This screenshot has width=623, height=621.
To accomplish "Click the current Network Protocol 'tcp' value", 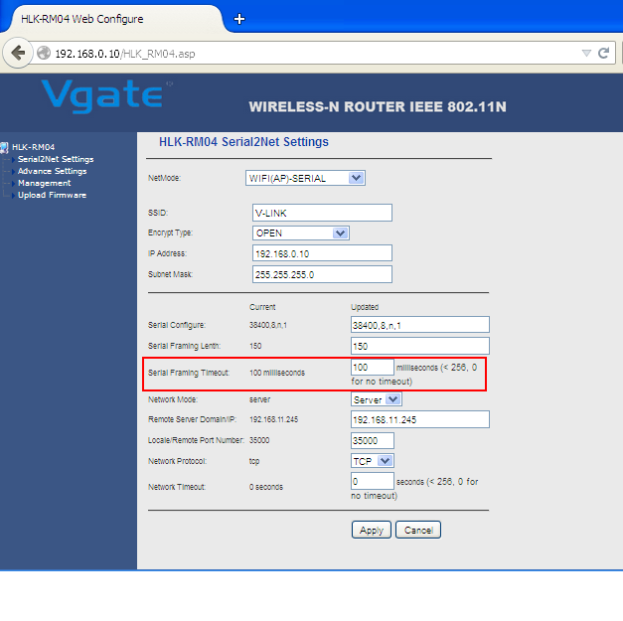I will click(x=254, y=461).
